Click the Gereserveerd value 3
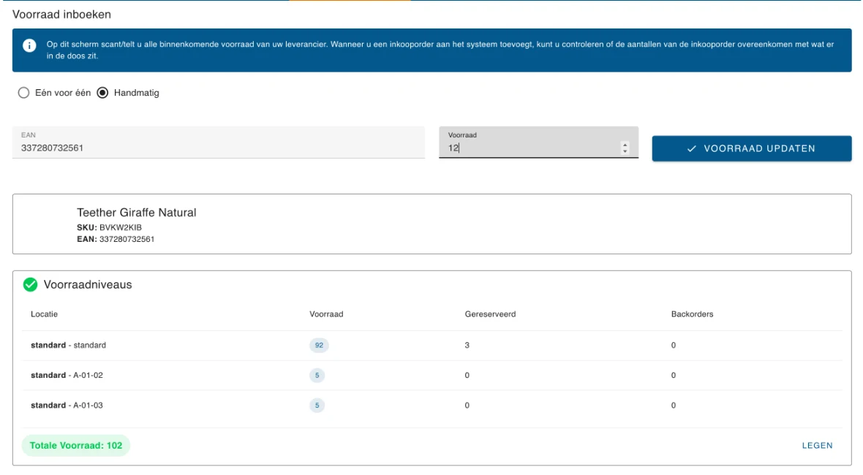The width and height of the screenshot is (863, 475). [467, 345]
